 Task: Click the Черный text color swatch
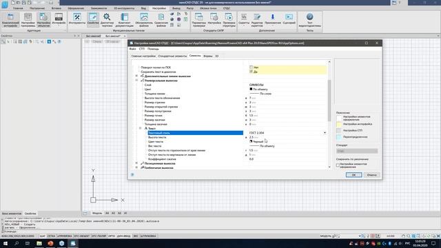point(251,141)
